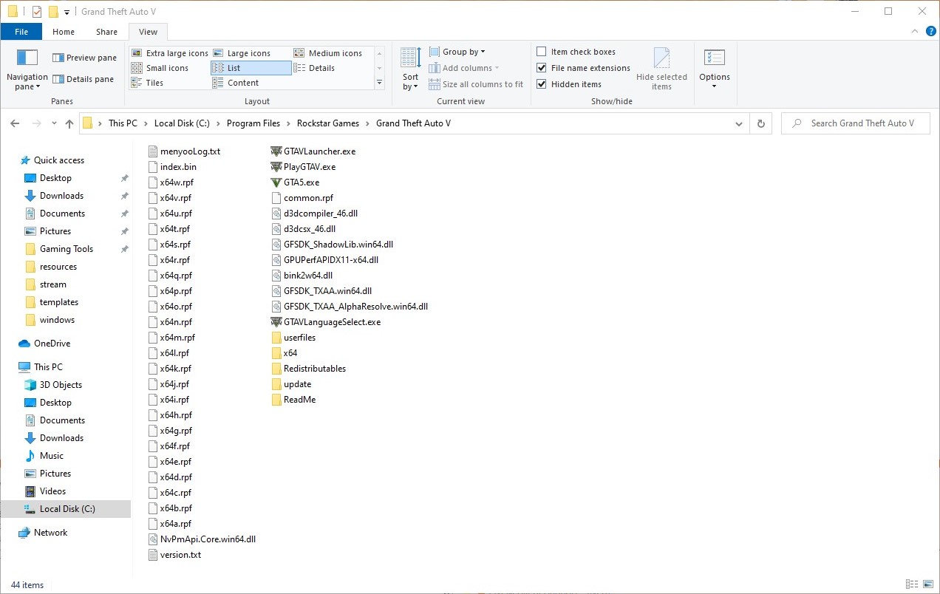Screen dimensions: 940x594
Task: Toggle the Details pane
Action: click(x=83, y=79)
